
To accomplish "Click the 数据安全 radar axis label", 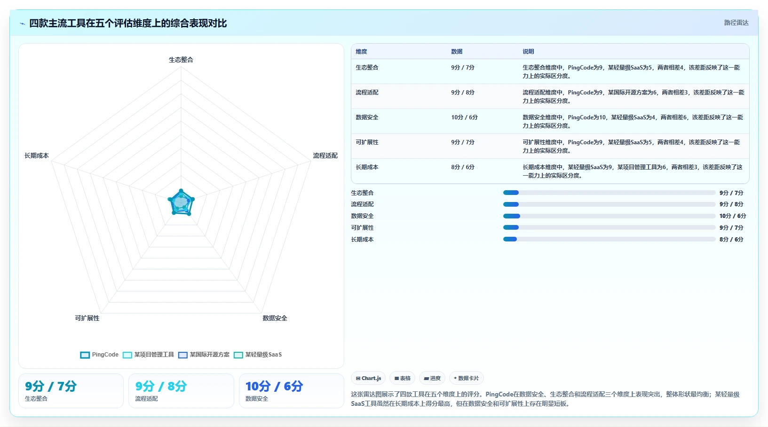I will click(x=275, y=318).
